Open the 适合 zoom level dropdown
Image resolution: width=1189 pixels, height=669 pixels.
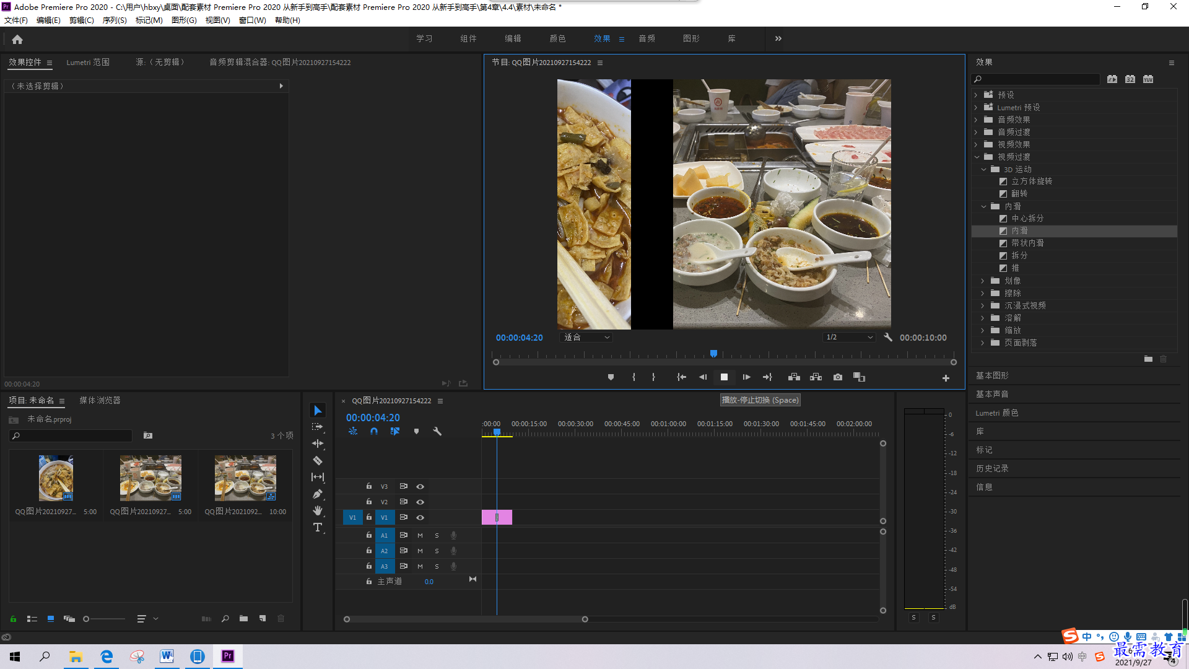tap(586, 338)
